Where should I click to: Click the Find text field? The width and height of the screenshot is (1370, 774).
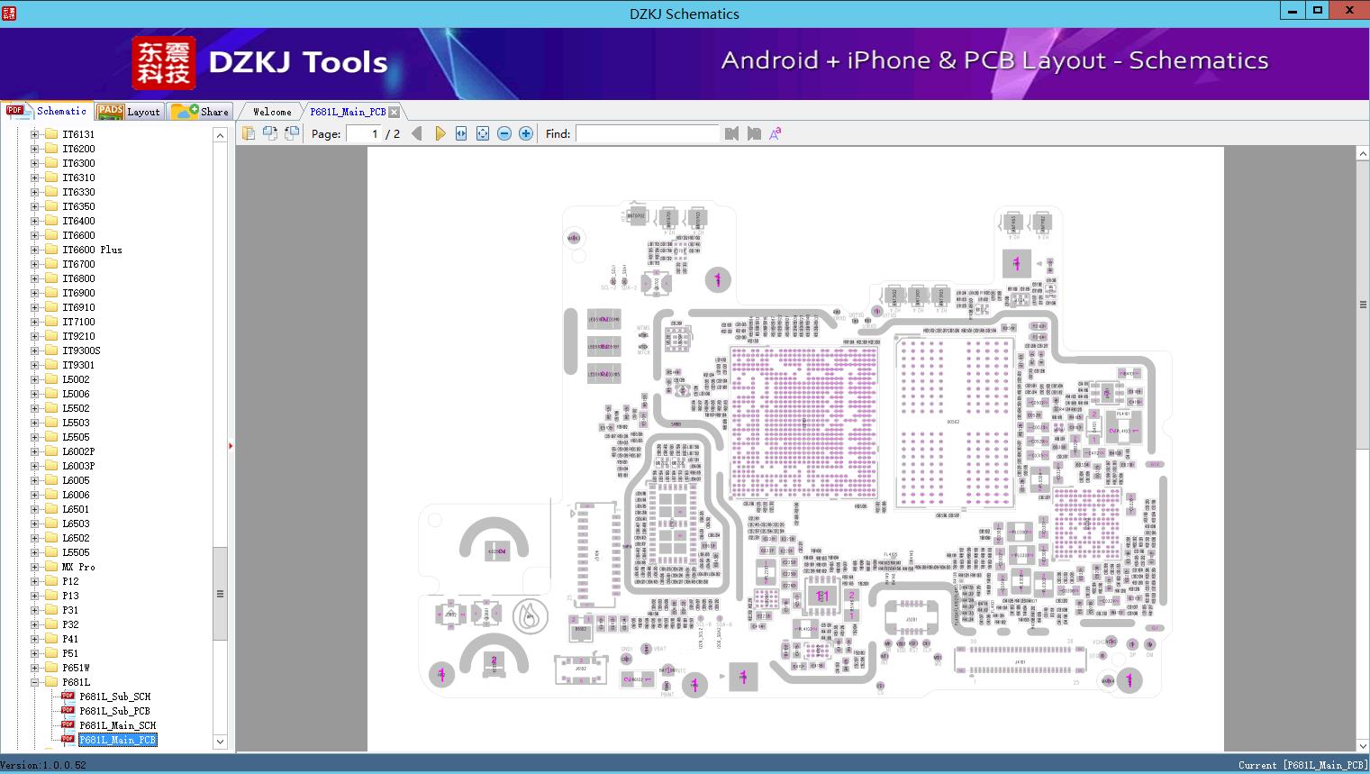[647, 133]
